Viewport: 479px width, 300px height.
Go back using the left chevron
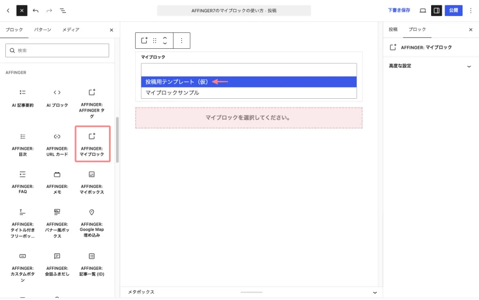pos(8,11)
